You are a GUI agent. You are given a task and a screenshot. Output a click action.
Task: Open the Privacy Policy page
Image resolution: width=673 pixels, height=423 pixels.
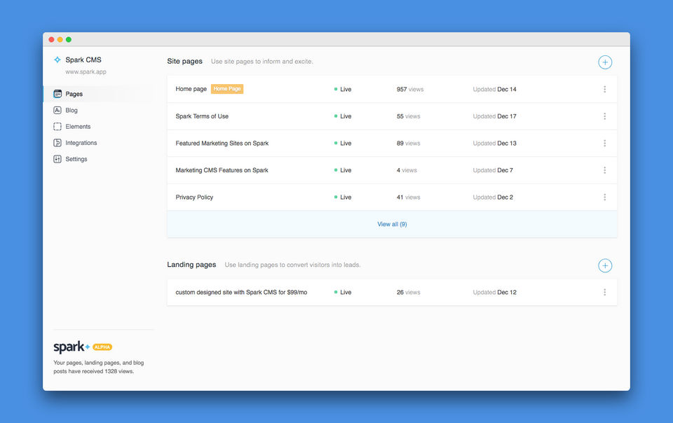pyautogui.click(x=194, y=197)
